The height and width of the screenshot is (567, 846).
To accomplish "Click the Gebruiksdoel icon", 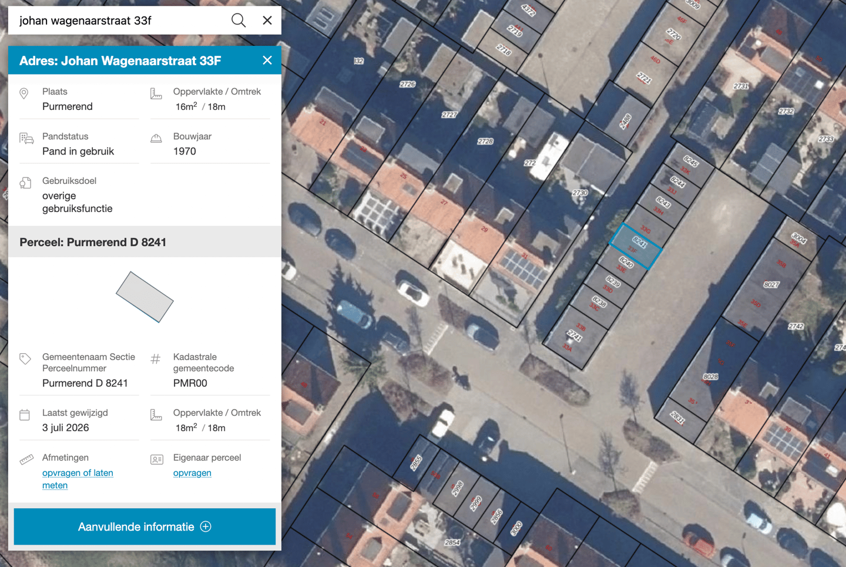I will [x=25, y=183].
